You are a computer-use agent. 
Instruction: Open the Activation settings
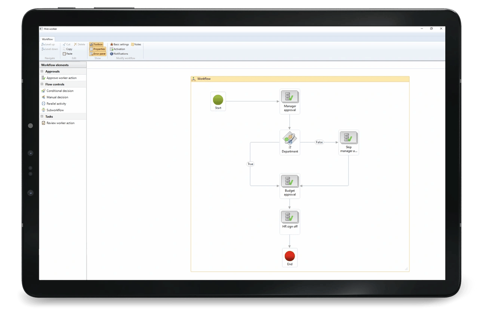pyautogui.click(x=117, y=49)
